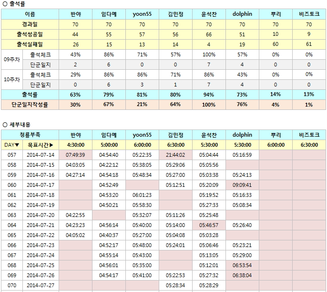Screen dimensions: 327x292
Task: Select time 04:03:05 on 2014-07-15
Action: 75,165
